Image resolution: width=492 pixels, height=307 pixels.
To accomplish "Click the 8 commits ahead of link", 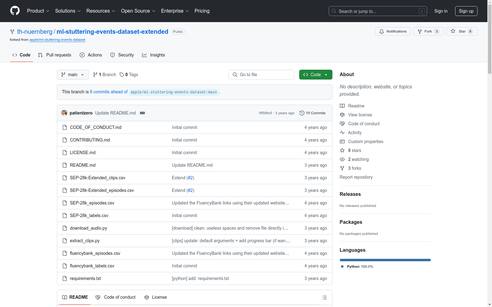I will [x=109, y=92].
